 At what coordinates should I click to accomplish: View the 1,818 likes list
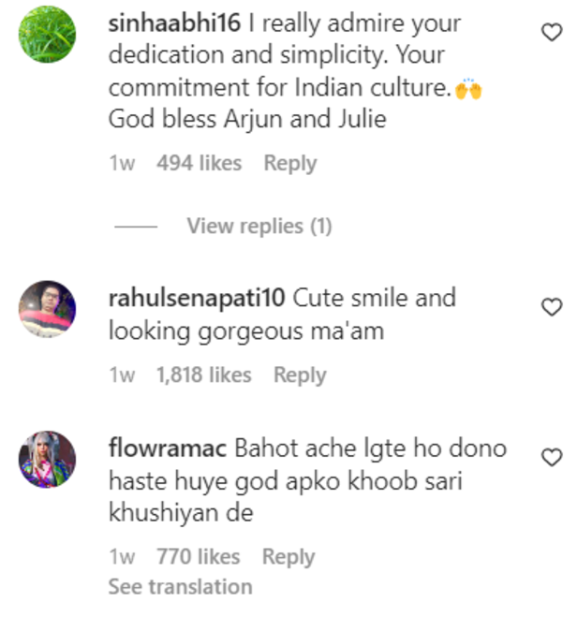203,375
